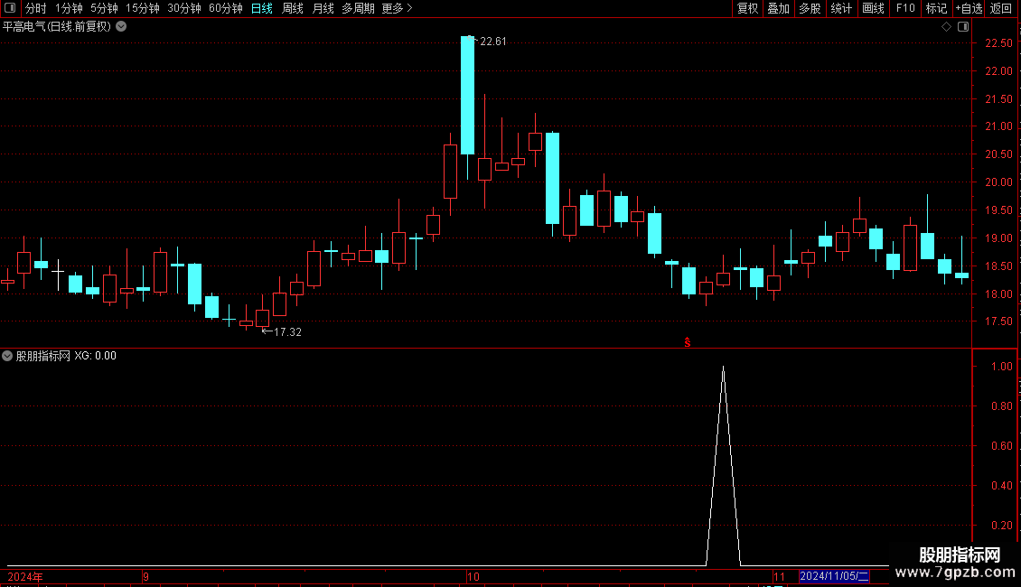
Task: Click the tall cyan candle at 22.61 peak
Action: (467, 95)
